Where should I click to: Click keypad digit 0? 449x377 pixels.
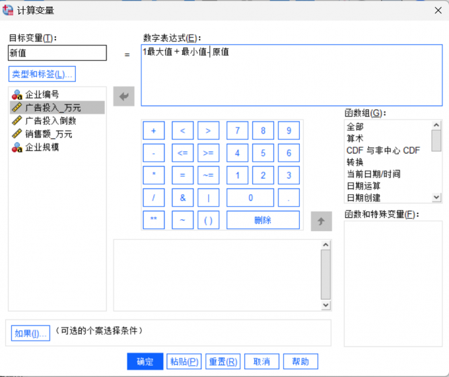pyautogui.click(x=250, y=197)
